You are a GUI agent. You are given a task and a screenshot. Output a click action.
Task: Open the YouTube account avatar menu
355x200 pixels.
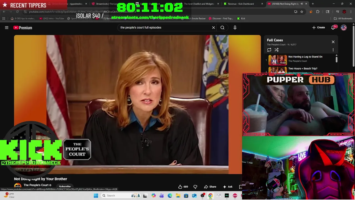click(344, 27)
